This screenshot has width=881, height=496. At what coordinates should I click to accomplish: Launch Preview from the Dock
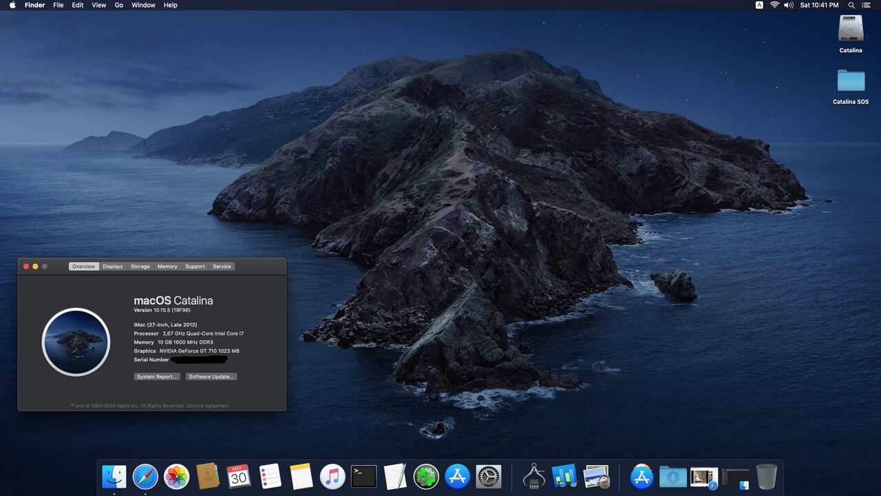[596, 476]
